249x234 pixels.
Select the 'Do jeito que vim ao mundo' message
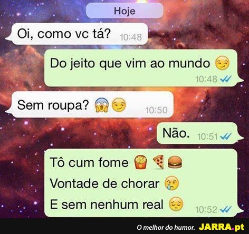point(144,68)
